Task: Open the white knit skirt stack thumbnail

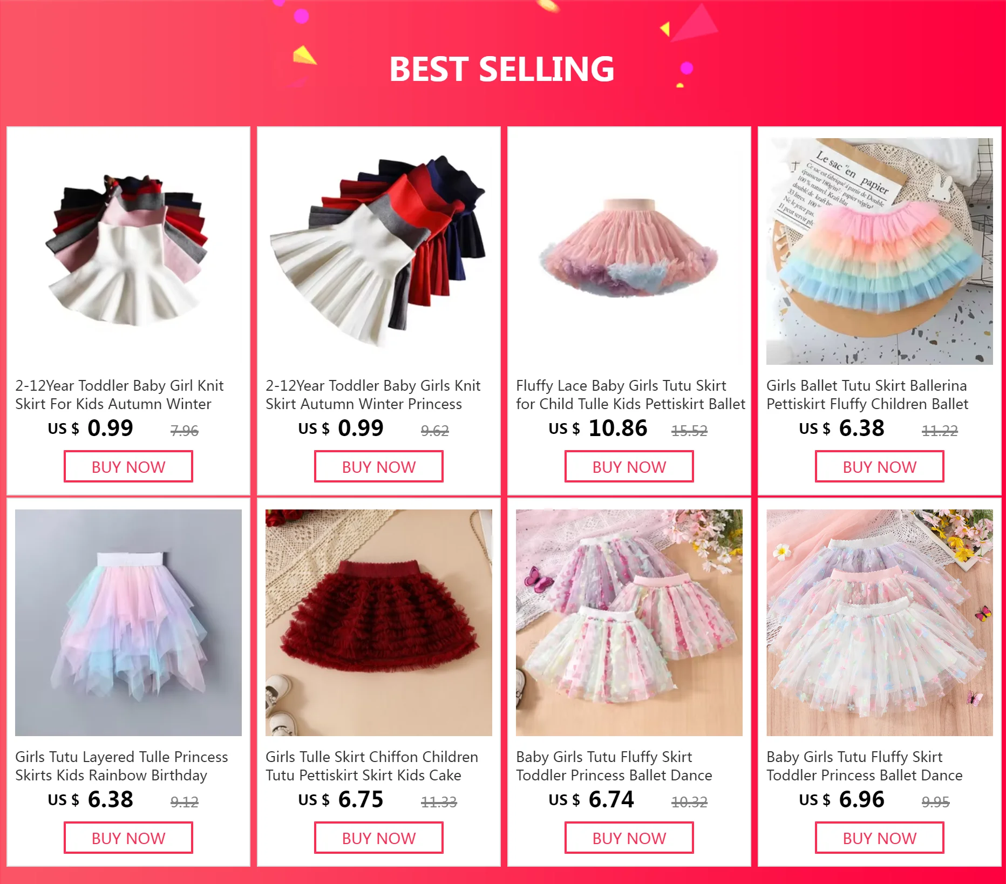Action: tap(128, 251)
